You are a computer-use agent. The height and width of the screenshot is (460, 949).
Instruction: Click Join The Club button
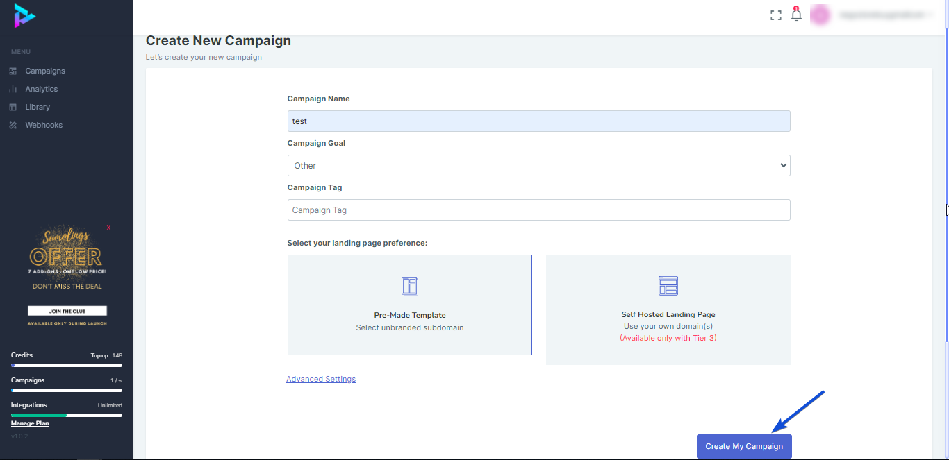tap(67, 311)
